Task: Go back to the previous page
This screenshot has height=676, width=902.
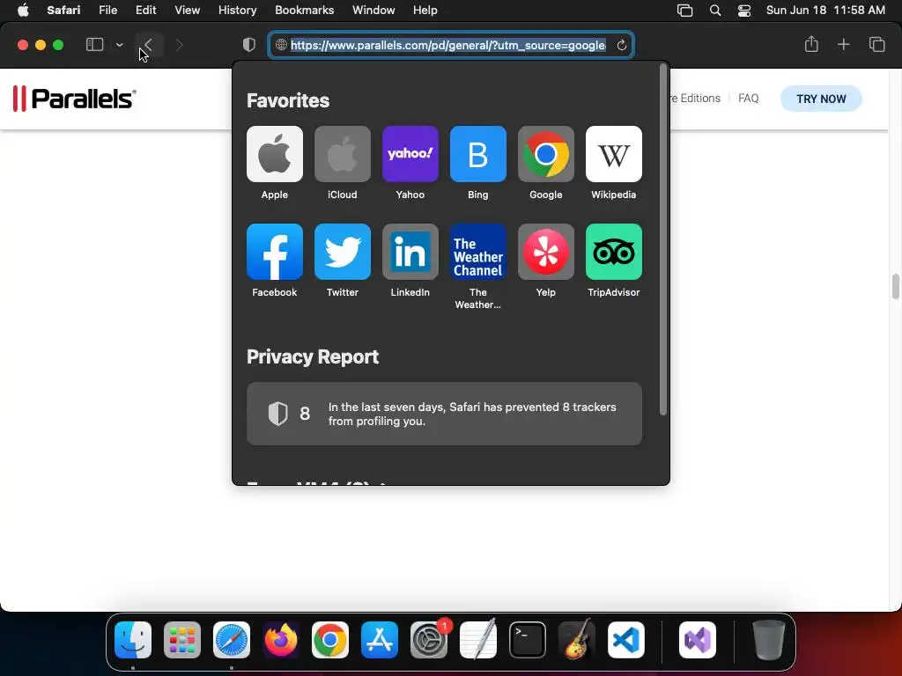Action: point(148,45)
